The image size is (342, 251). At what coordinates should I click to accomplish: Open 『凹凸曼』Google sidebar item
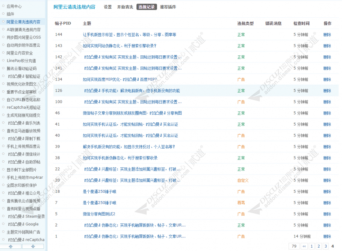point(23,224)
